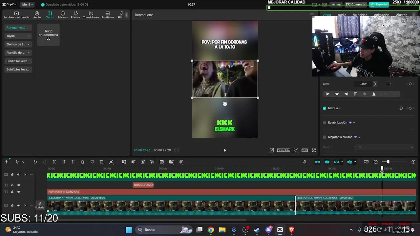Open the Subtítulos panel icon
The image size is (420, 236).
108,15
